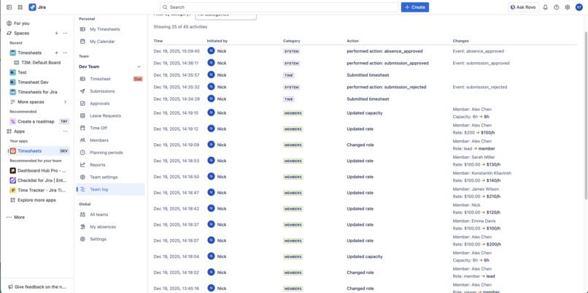Click the Category column header
The height and width of the screenshot is (293, 588).
point(291,41)
